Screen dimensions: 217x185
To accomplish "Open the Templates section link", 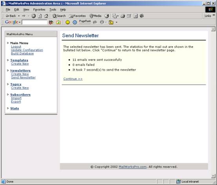I will click(x=19, y=60).
